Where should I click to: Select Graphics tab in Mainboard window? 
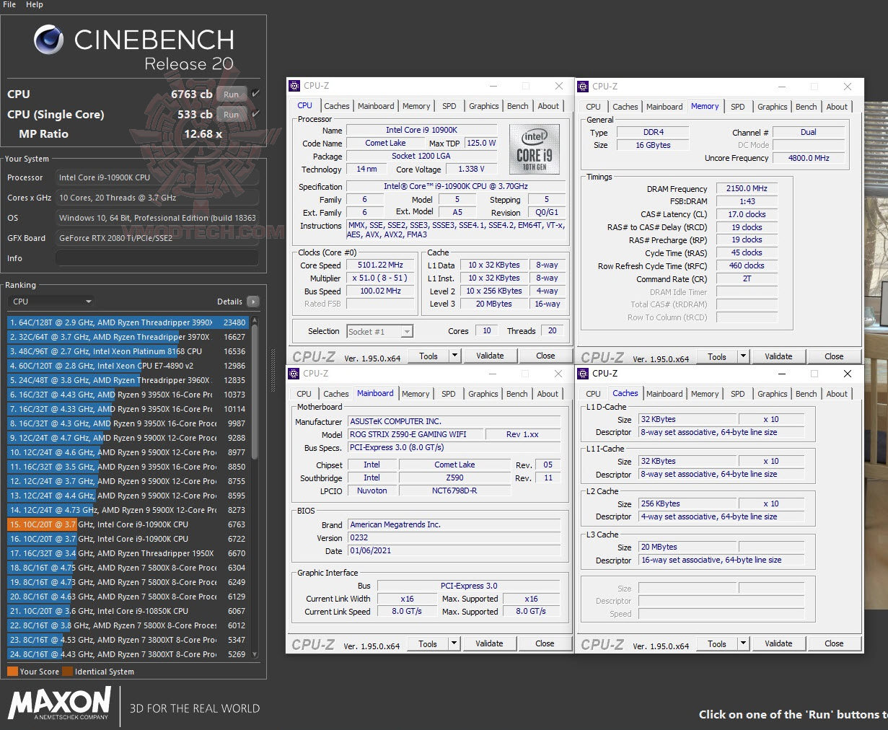[x=483, y=394]
